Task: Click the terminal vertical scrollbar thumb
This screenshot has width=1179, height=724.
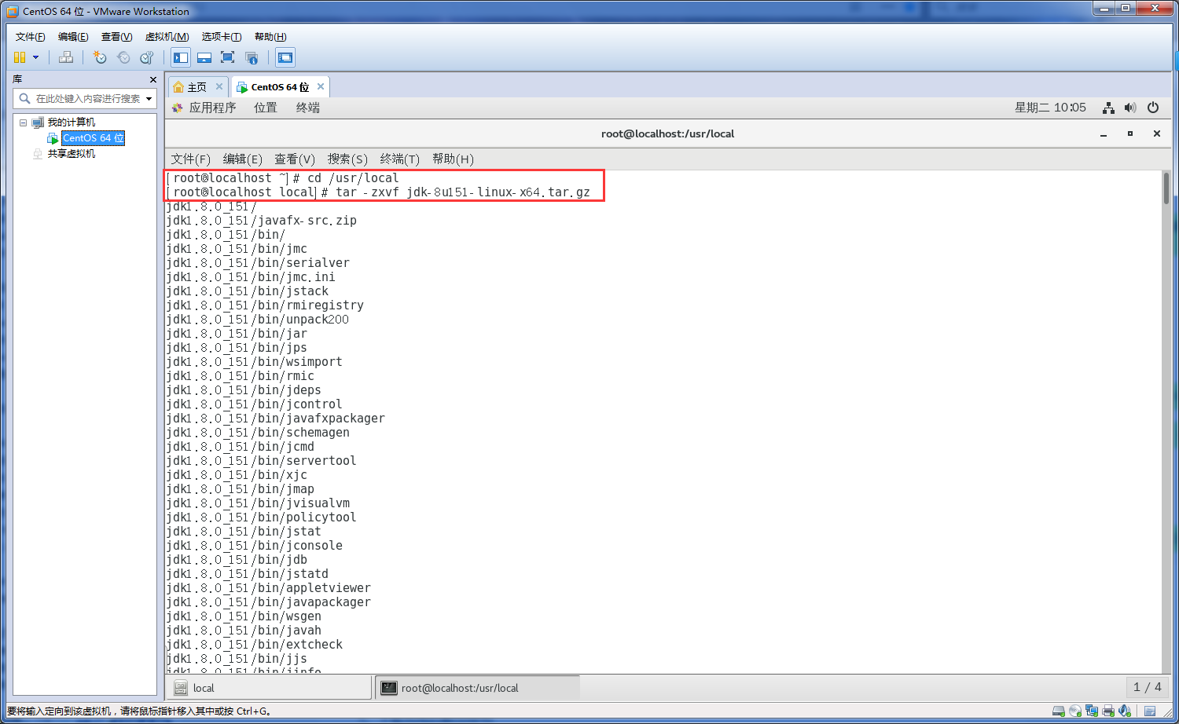Action: 1166,188
